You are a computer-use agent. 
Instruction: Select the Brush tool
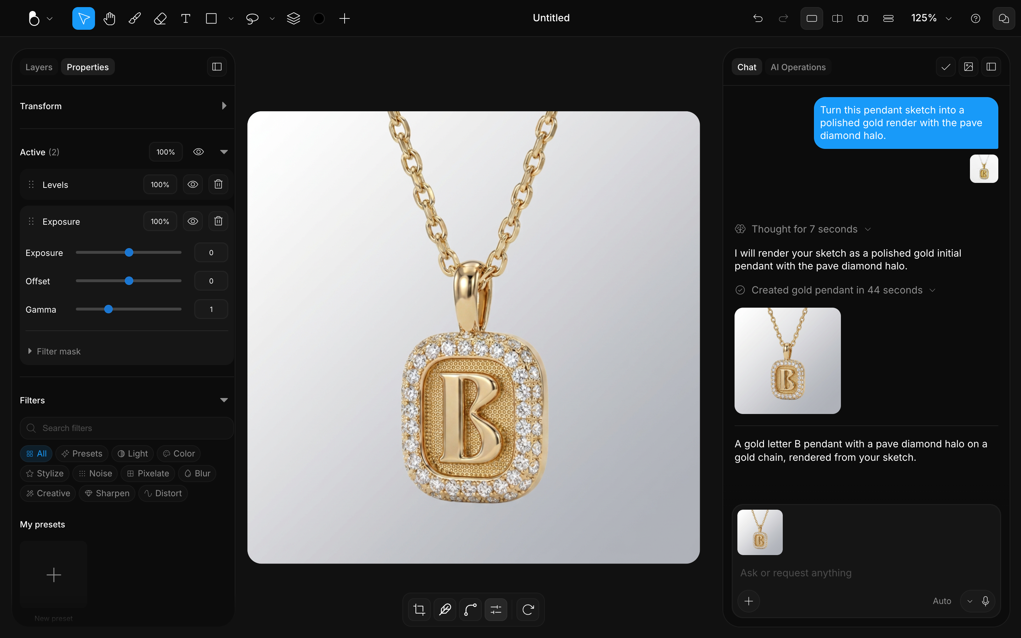[135, 18]
